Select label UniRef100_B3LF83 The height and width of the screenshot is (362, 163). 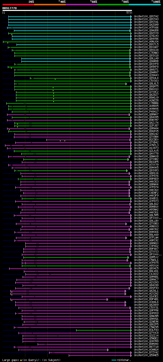point(146,330)
